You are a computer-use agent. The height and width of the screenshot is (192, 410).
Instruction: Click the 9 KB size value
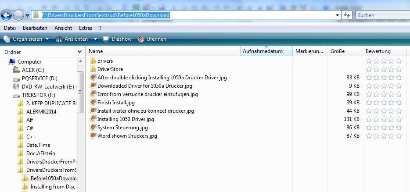pos(354,85)
